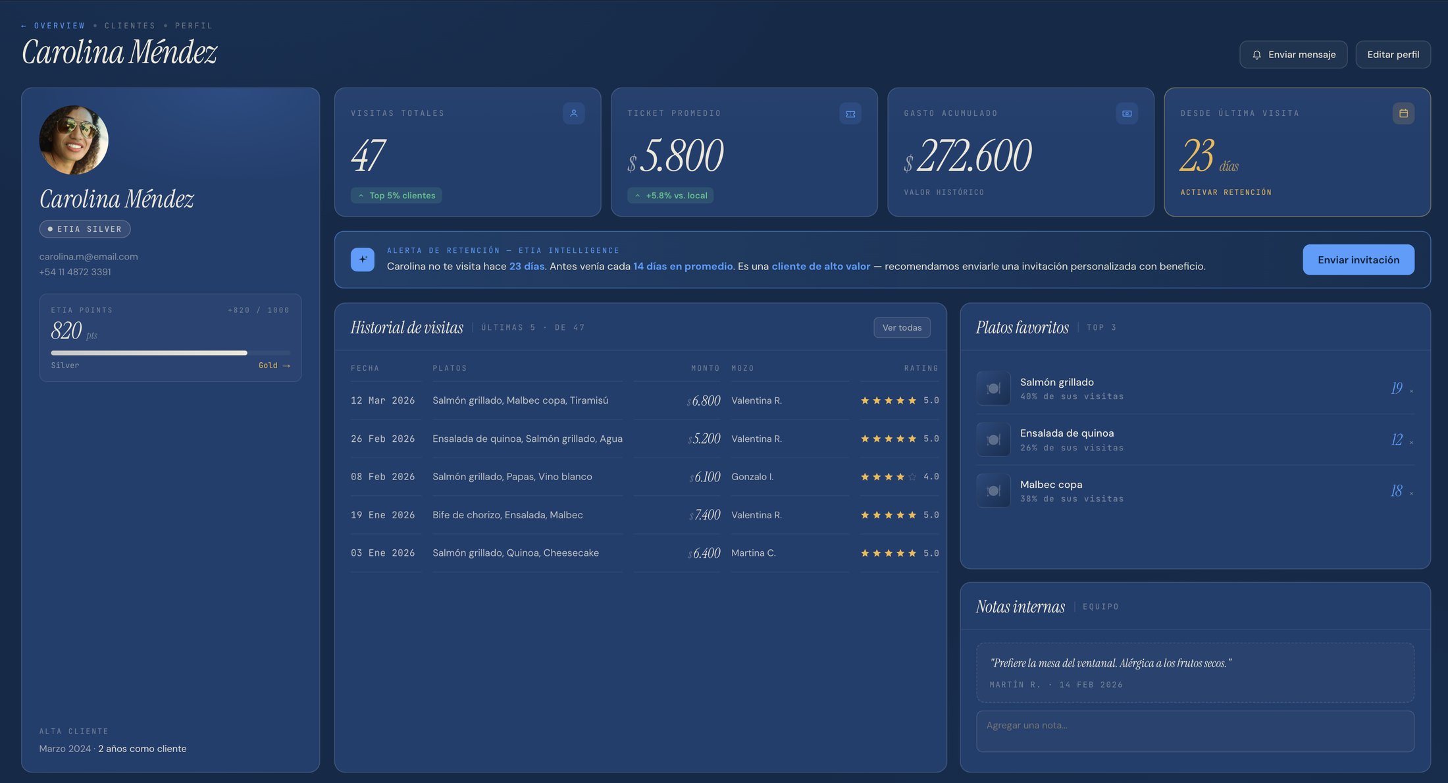Viewport: 1448px width, 783px height.
Task: Select the 08 Feb 2026 visit date
Action: (x=383, y=477)
